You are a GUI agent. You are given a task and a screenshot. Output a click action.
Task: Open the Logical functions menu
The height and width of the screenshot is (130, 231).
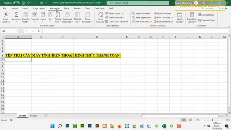pyautogui.click(x=43, y=17)
